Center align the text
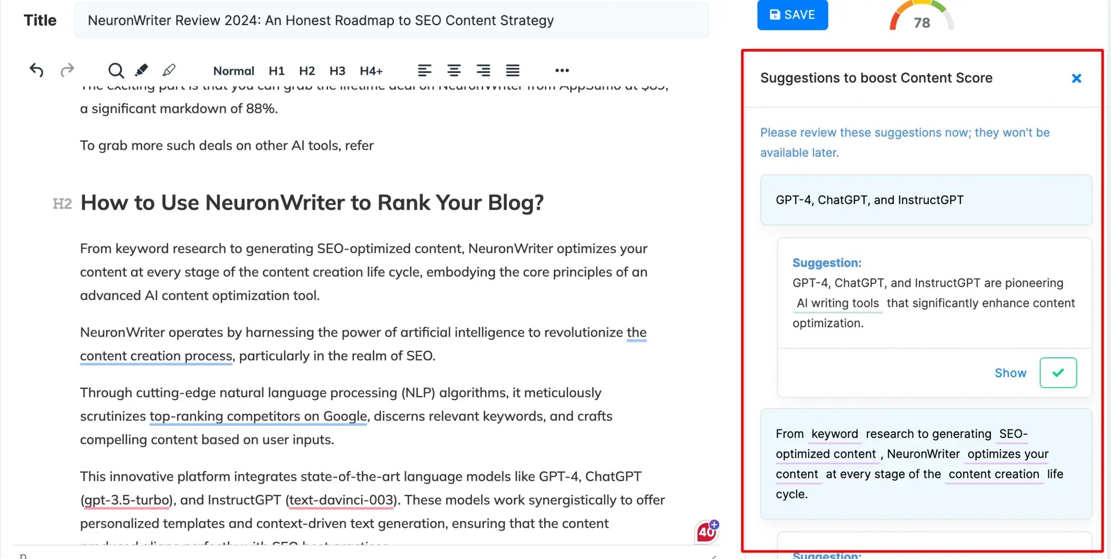This screenshot has height=559, width=1111. pos(454,70)
